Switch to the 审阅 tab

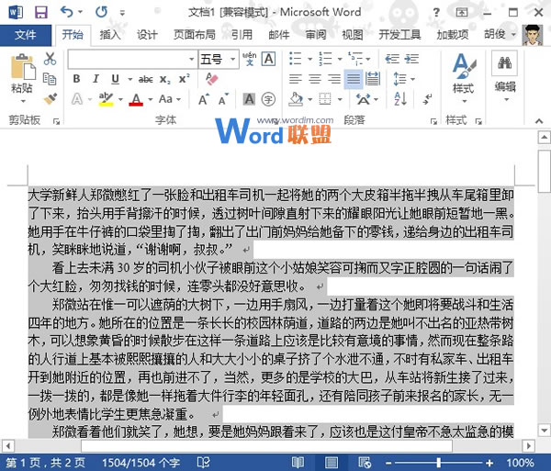tap(316, 35)
